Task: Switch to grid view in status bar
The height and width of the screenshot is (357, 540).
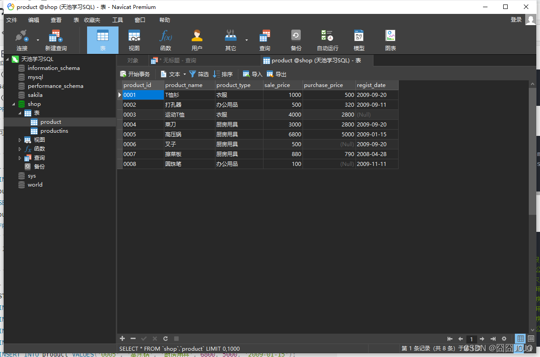Action: tap(520, 339)
